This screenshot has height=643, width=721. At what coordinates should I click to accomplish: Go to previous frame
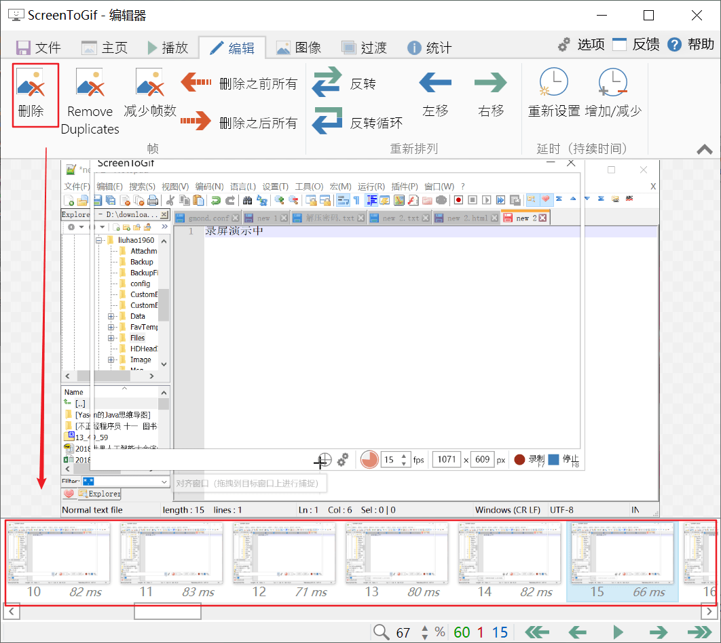(x=577, y=632)
